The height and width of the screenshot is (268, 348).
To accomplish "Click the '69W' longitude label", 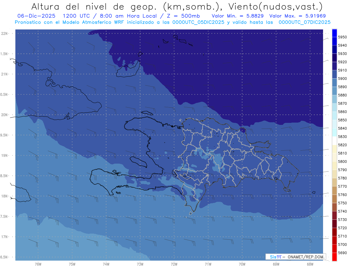I will tap(276, 264).
